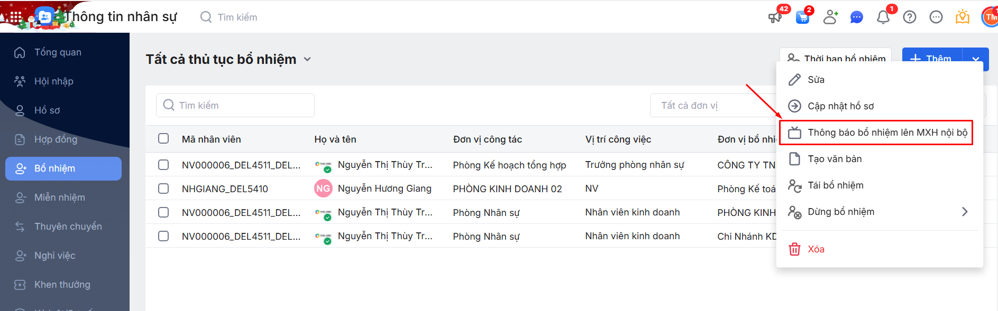
Task: Open the megaphone announcements icon
Action: pyautogui.click(x=775, y=17)
